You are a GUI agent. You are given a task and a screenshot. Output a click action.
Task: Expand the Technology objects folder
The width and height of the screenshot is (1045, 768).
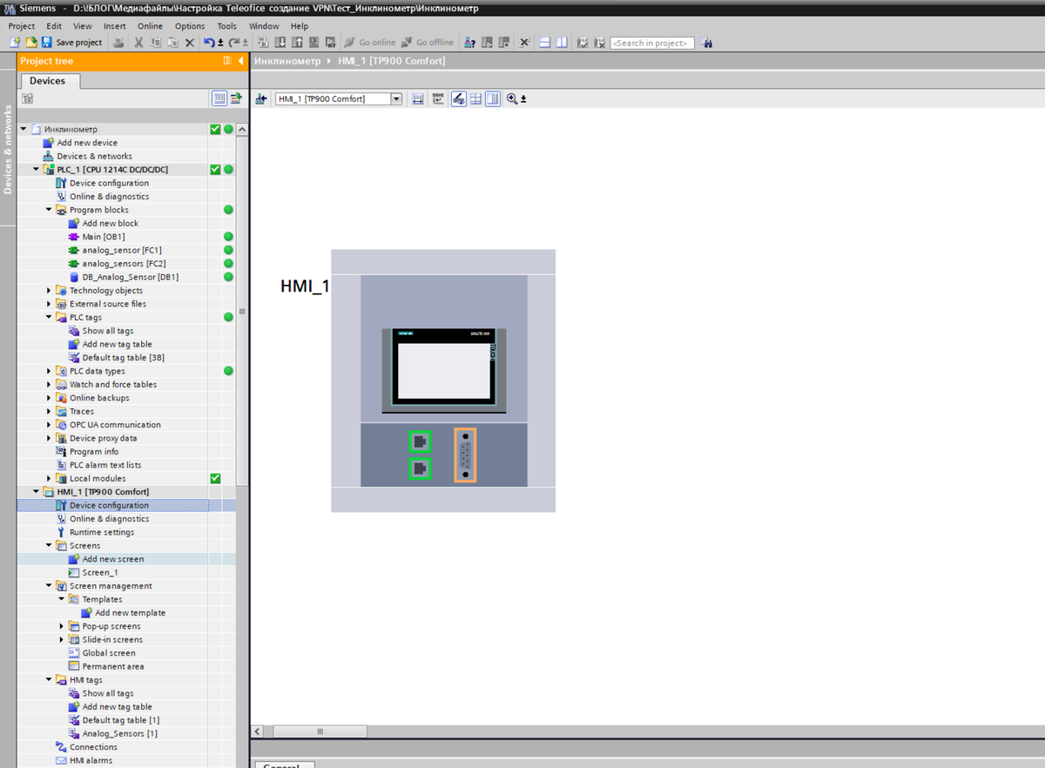click(x=49, y=290)
